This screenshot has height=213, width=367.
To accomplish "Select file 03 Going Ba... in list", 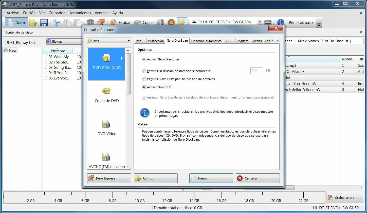I will (60, 68).
